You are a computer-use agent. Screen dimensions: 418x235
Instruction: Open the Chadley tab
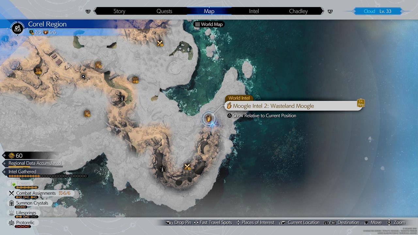pyautogui.click(x=298, y=11)
